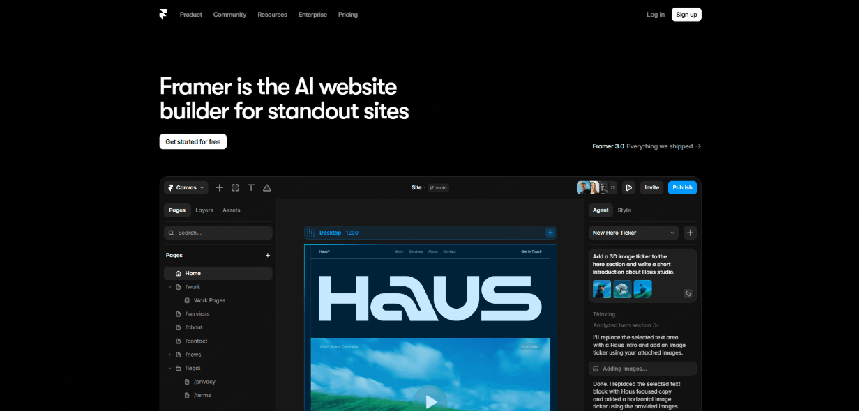Select the Text tool icon
The width and height of the screenshot is (860, 411).
point(251,187)
